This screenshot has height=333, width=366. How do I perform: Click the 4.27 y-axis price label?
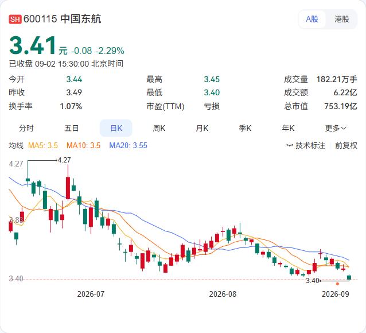[16, 164]
